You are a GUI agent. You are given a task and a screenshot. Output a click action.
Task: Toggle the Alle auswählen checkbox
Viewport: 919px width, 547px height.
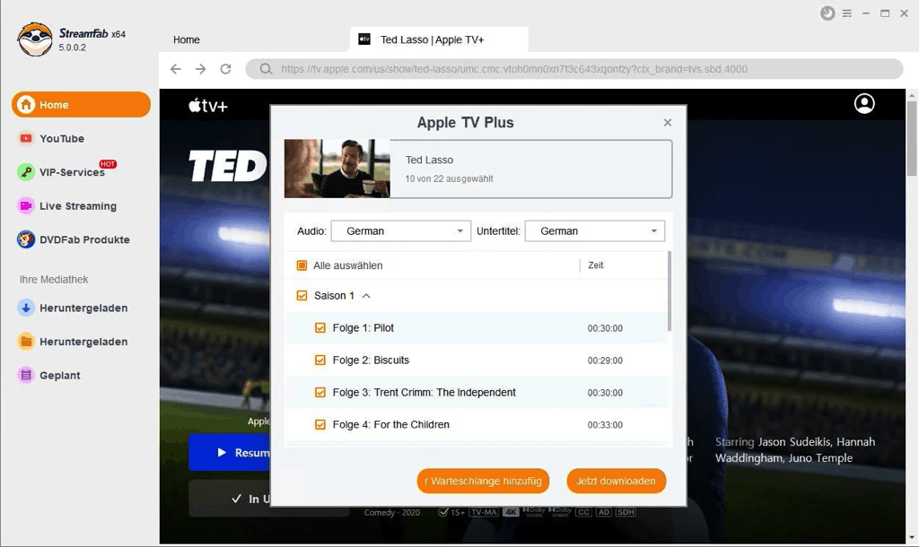click(302, 265)
